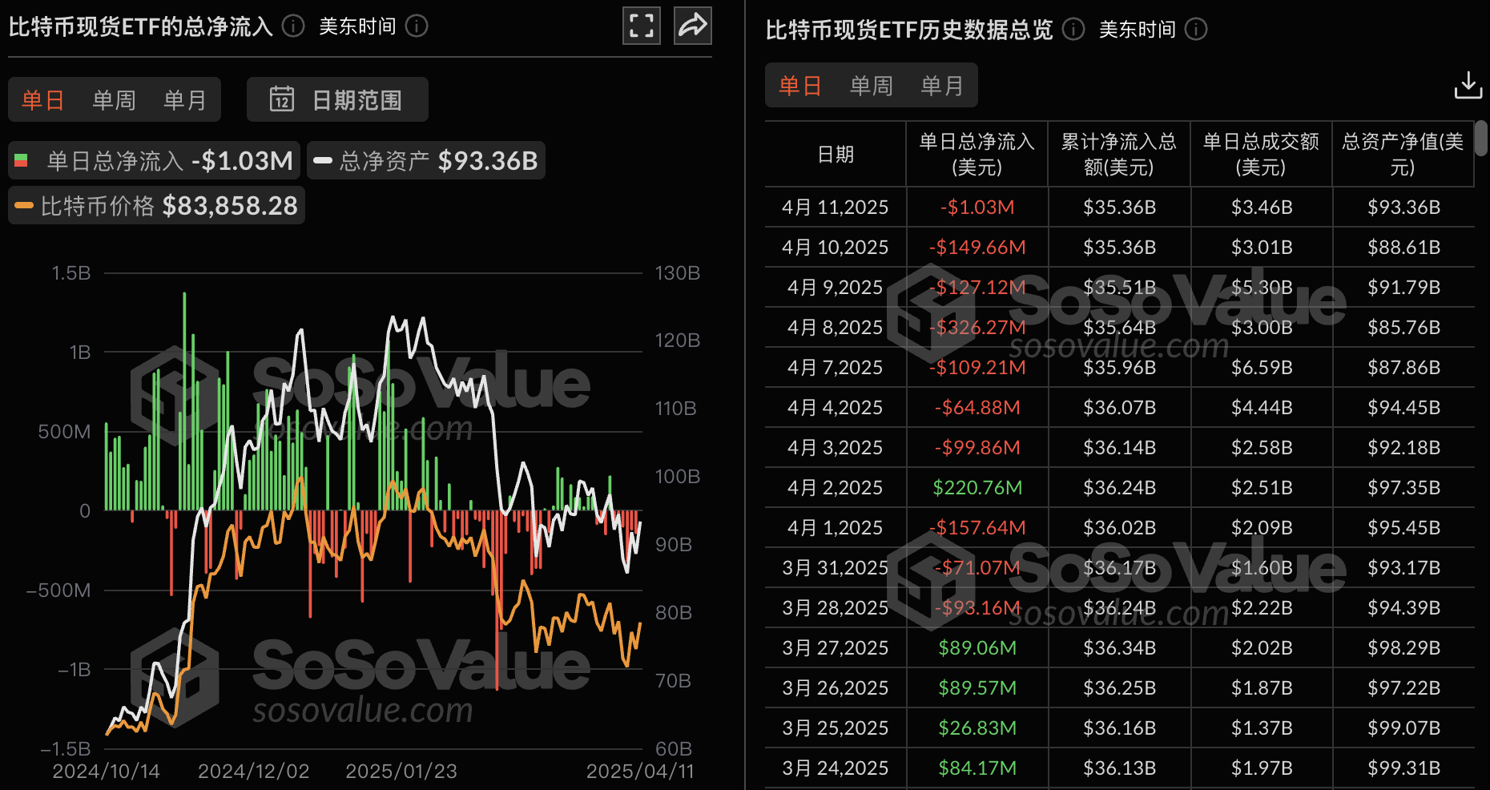Select the $89.57M net inflow cell
The image size is (1490, 790).
(977, 688)
